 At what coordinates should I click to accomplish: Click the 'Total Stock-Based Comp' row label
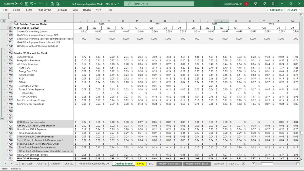coord(31,100)
